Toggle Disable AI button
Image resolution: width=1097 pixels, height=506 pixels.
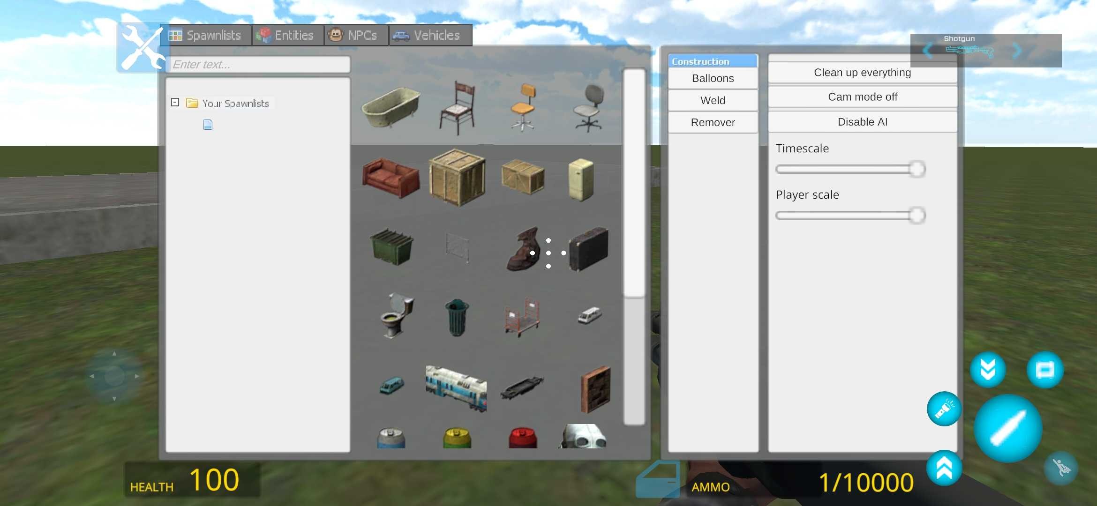tap(863, 122)
